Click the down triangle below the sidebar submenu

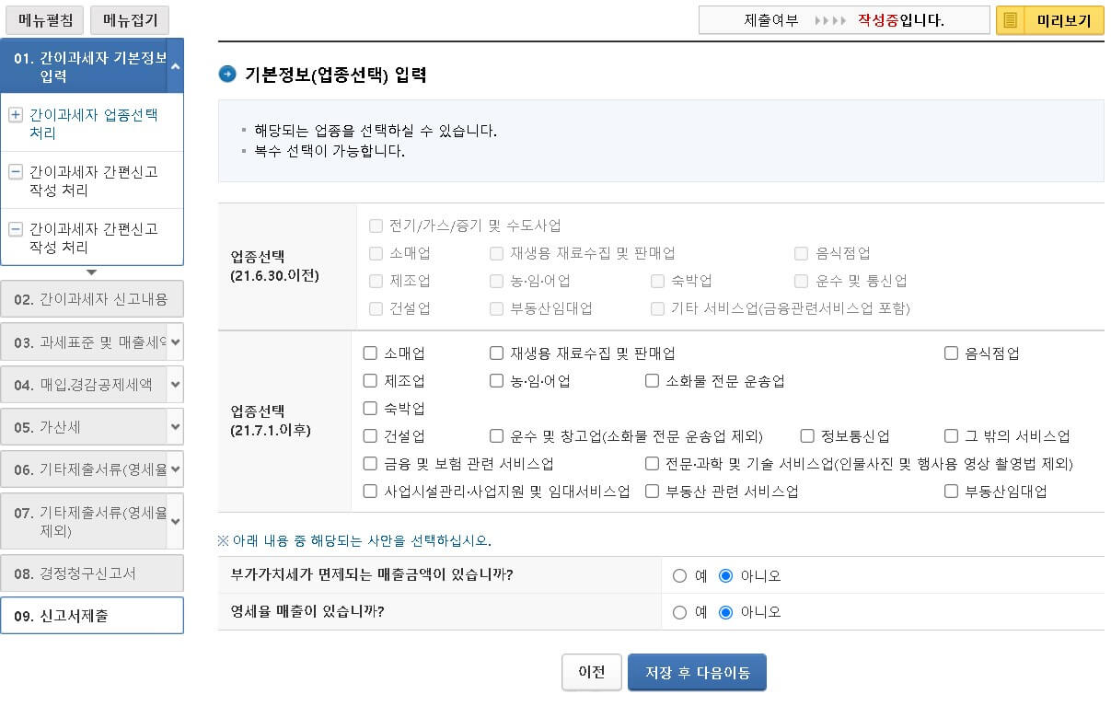[x=92, y=272]
